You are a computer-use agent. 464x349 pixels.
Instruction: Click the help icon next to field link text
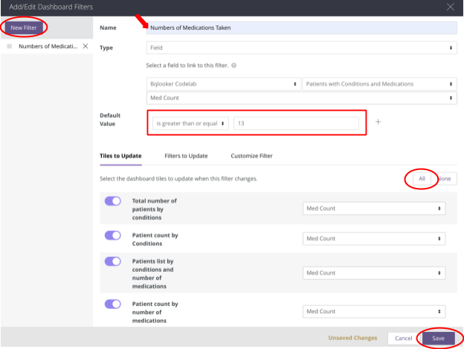(234, 65)
